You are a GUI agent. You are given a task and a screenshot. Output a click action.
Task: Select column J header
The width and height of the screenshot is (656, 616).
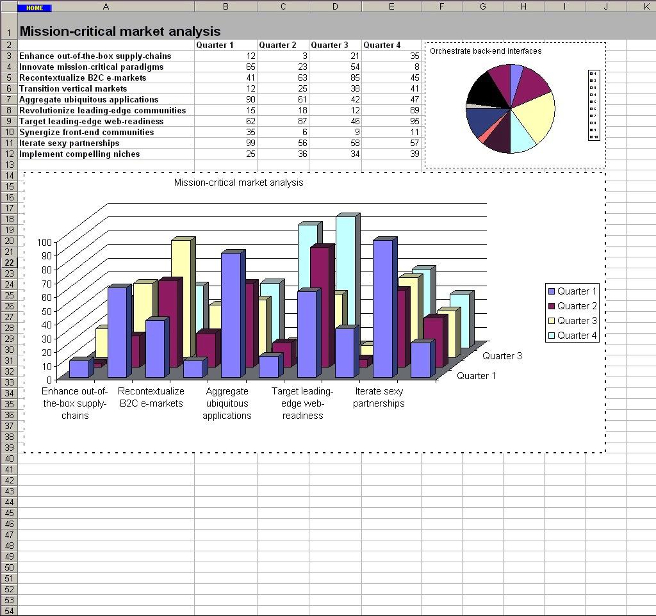click(x=606, y=6)
